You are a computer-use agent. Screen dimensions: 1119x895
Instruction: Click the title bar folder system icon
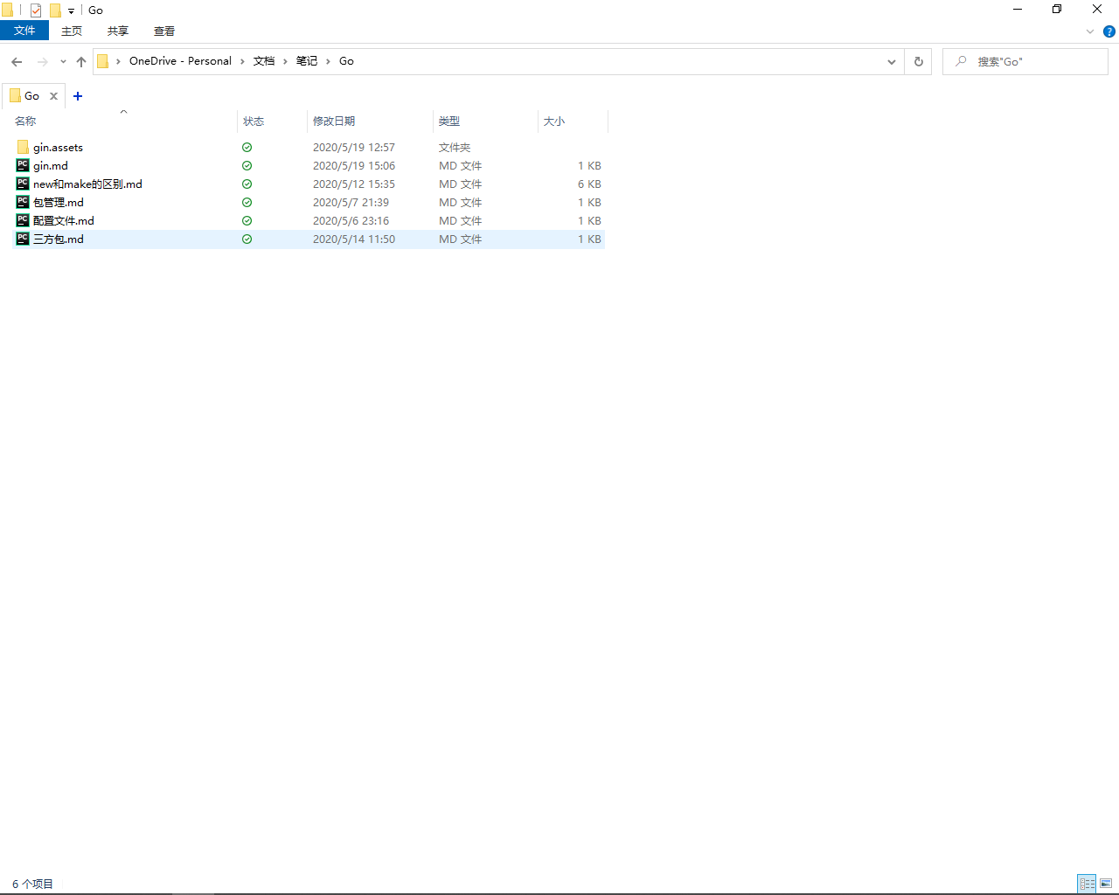point(8,10)
